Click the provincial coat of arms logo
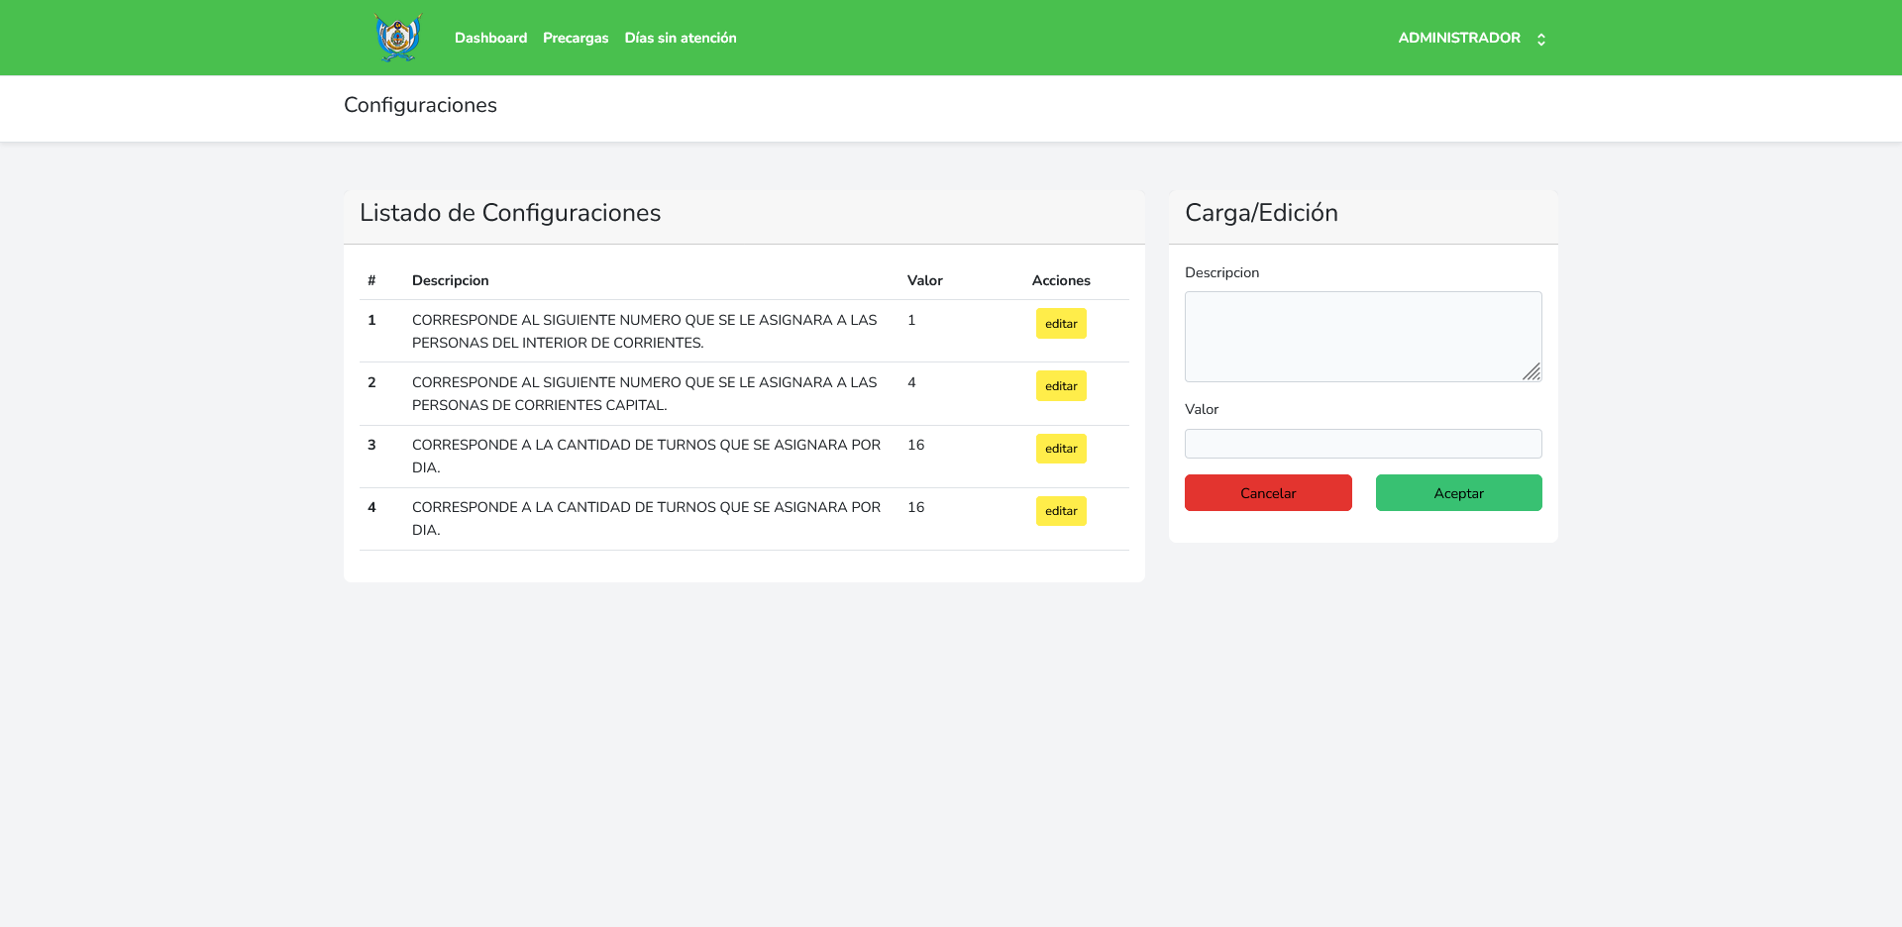Image resolution: width=1902 pixels, height=927 pixels. 397,38
